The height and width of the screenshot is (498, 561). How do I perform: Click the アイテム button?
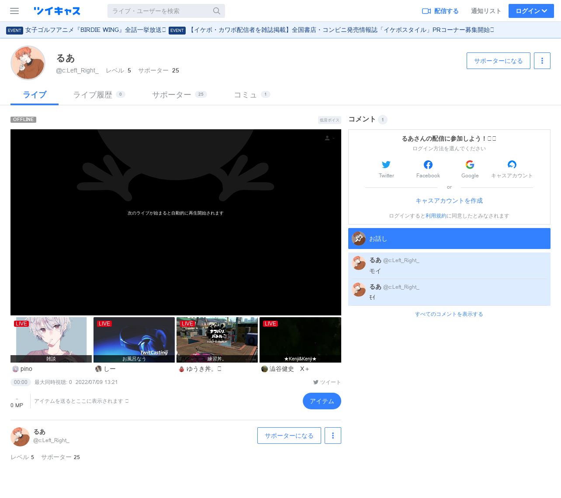(322, 401)
